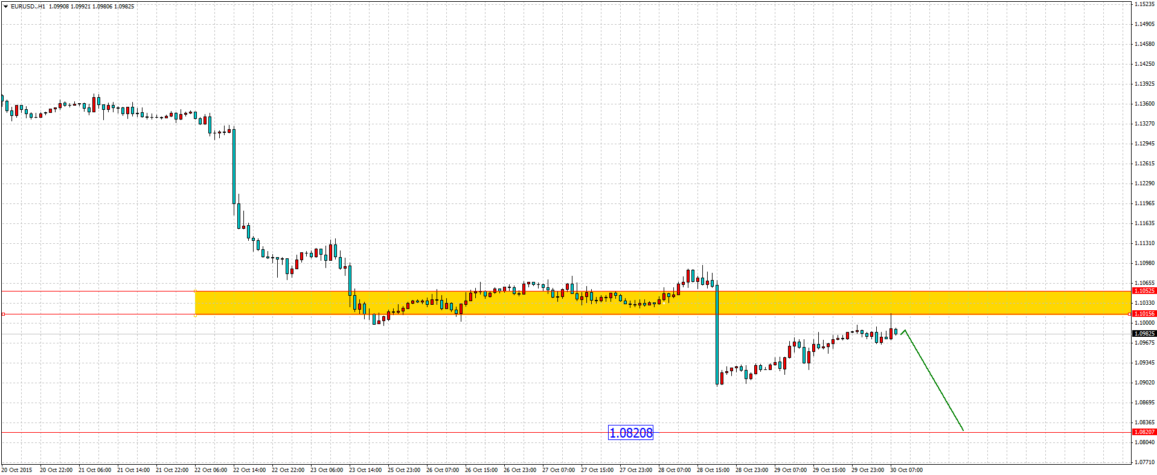Click the 30 Oct 07:00 time label
Screen dimensions: 1157x475
point(906,470)
